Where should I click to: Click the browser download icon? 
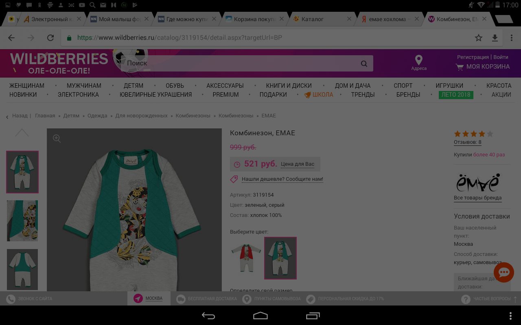pos(495,38)
